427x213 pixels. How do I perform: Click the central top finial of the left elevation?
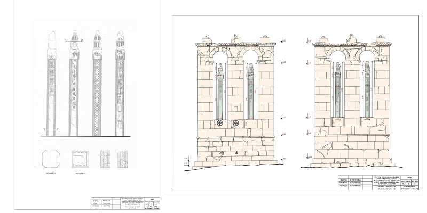pyautogui.click(x=235, y=38)
